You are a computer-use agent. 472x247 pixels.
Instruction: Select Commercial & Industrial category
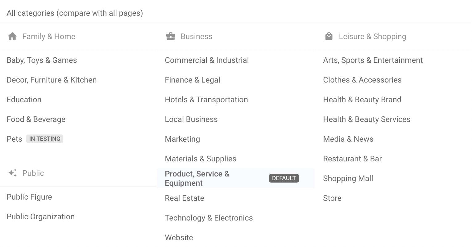click(207, 60)
